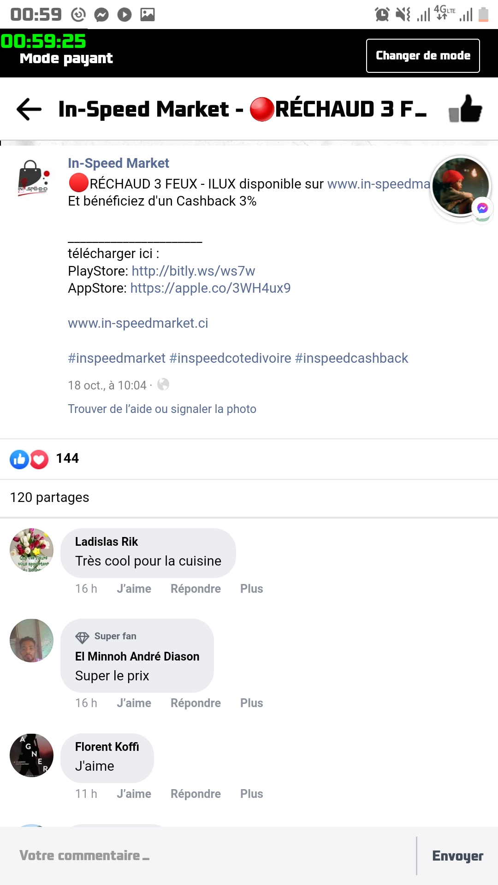Open the AppStore apple.co link

coord(210,288)
